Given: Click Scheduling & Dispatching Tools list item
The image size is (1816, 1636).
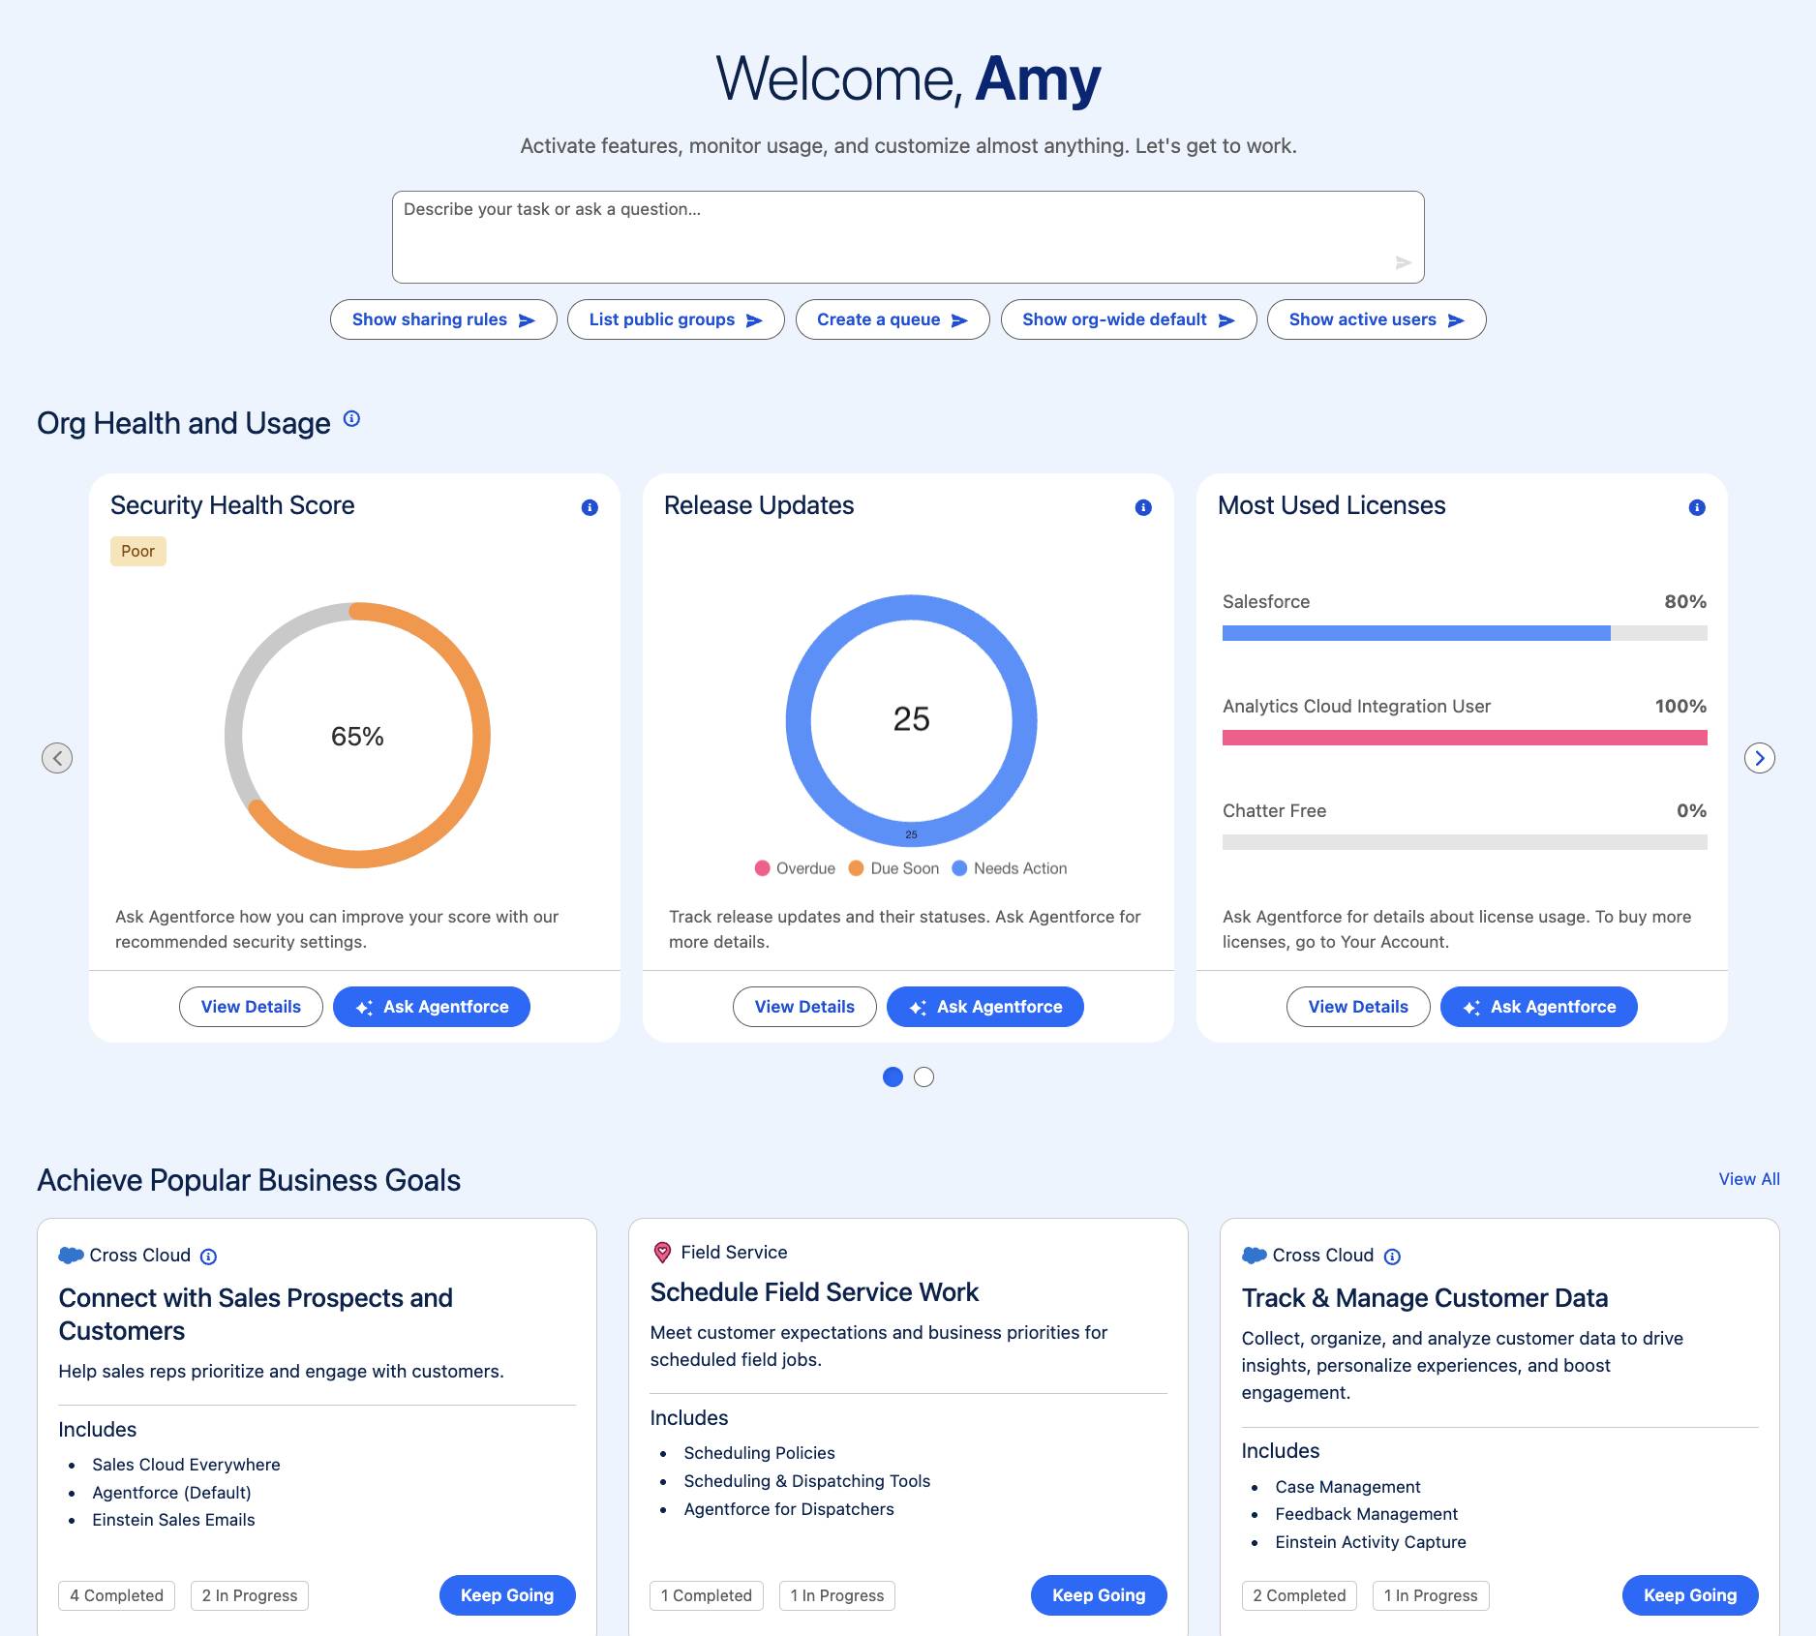Looking at the screenshot, I should point(806,1481).
